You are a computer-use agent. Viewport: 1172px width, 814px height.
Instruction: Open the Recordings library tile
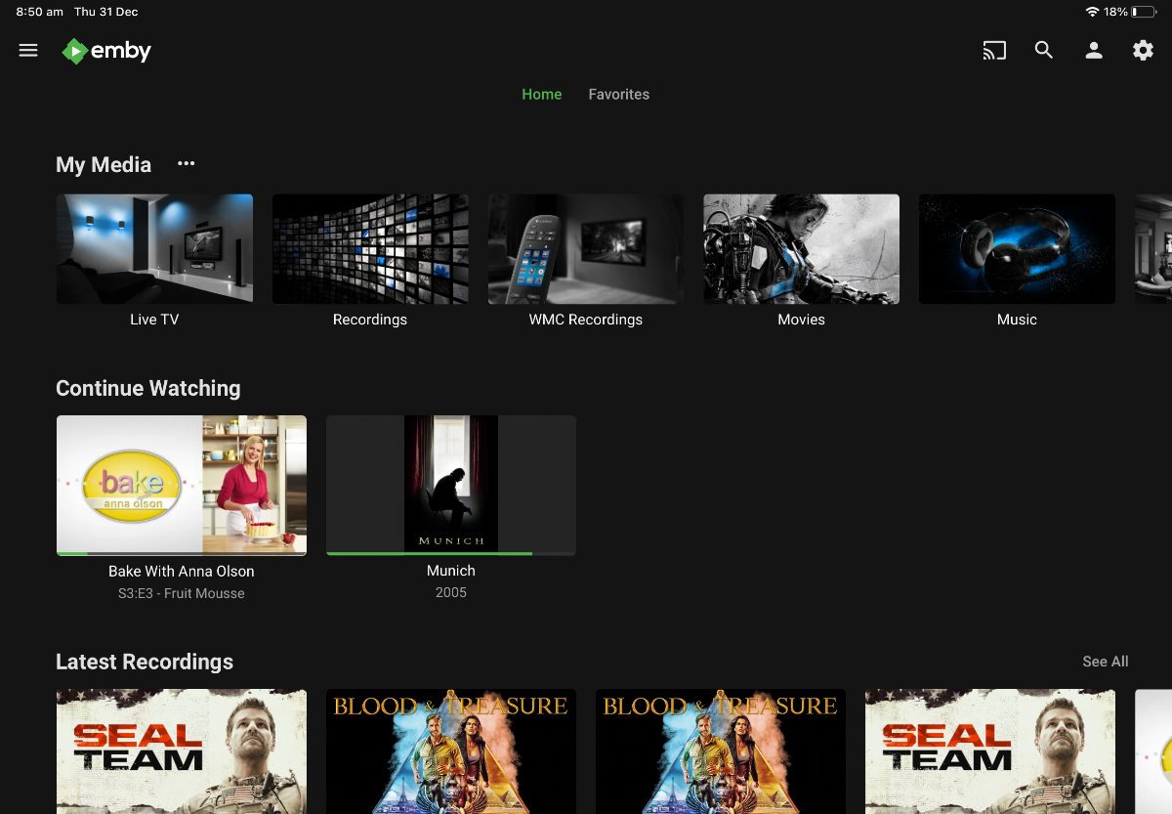point(370,249)
